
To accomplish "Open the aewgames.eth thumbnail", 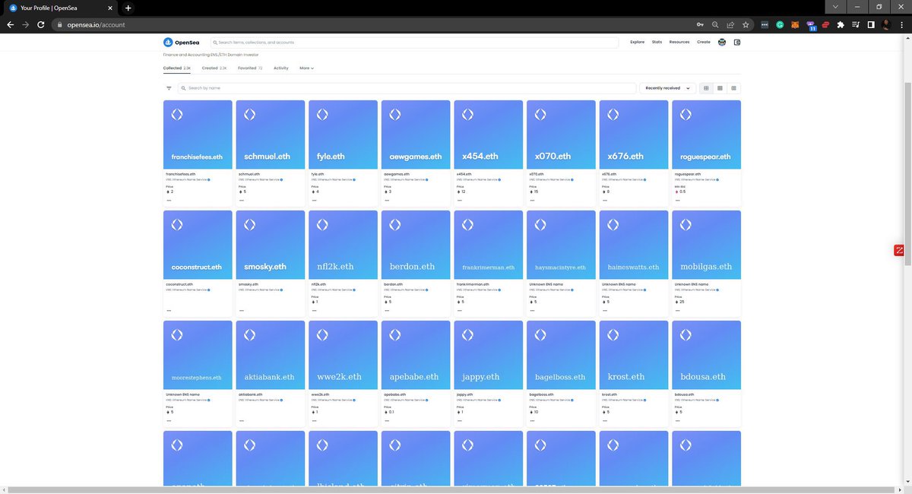I will (x=416, y=135).
